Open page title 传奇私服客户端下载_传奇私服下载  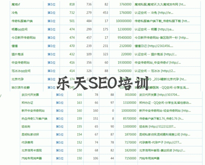tap(158, 21)
